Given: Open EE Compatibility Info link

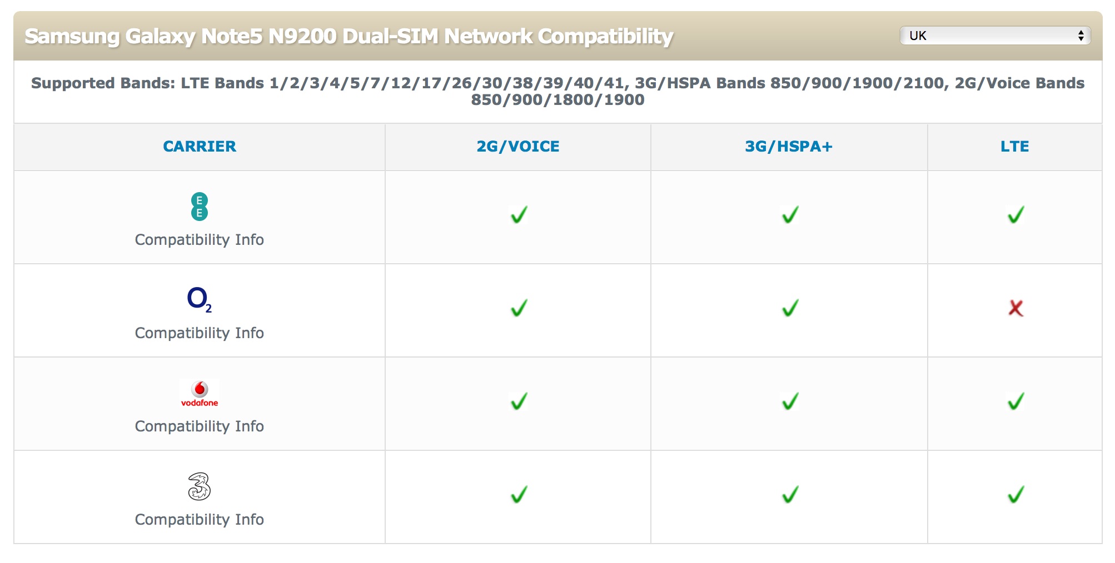Looking at the screenshot, I should click(200, 240).
